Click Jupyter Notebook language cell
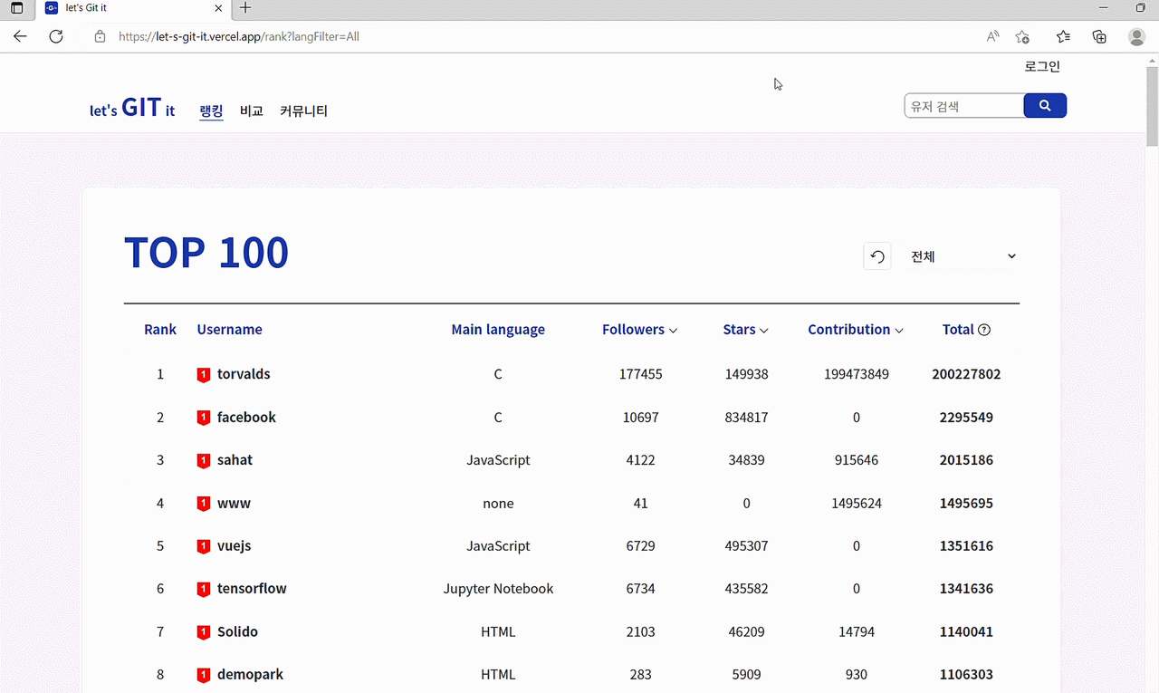The height and width of the screenshot is (693, 1159). point(498,589)
